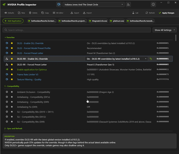Favorite star on Ambient Occlusion - Compatibility
Screen dimensions: 179x154
pos(12,92)
